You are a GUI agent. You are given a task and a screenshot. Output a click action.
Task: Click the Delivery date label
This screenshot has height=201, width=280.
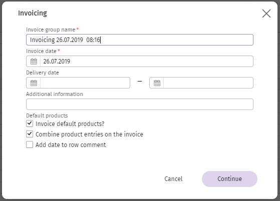[43, 72]
